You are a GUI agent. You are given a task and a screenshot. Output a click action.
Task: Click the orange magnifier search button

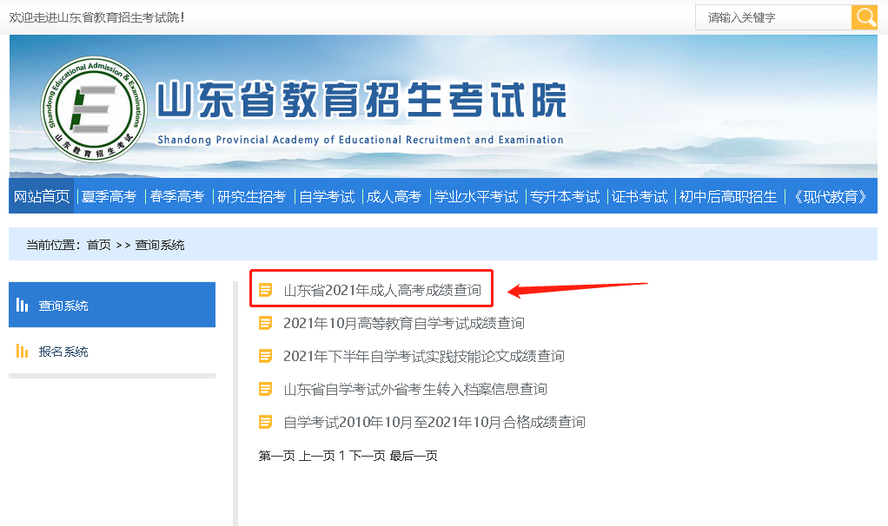864,17
